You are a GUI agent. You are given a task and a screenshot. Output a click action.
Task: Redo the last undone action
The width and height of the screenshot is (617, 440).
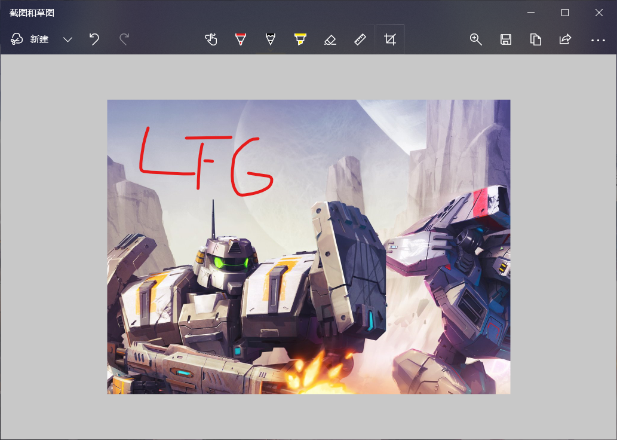pyautogui.click(x=124, y=39)
